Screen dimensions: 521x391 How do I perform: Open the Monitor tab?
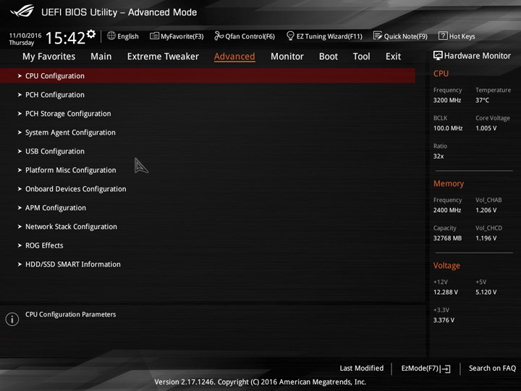(287, 56)
